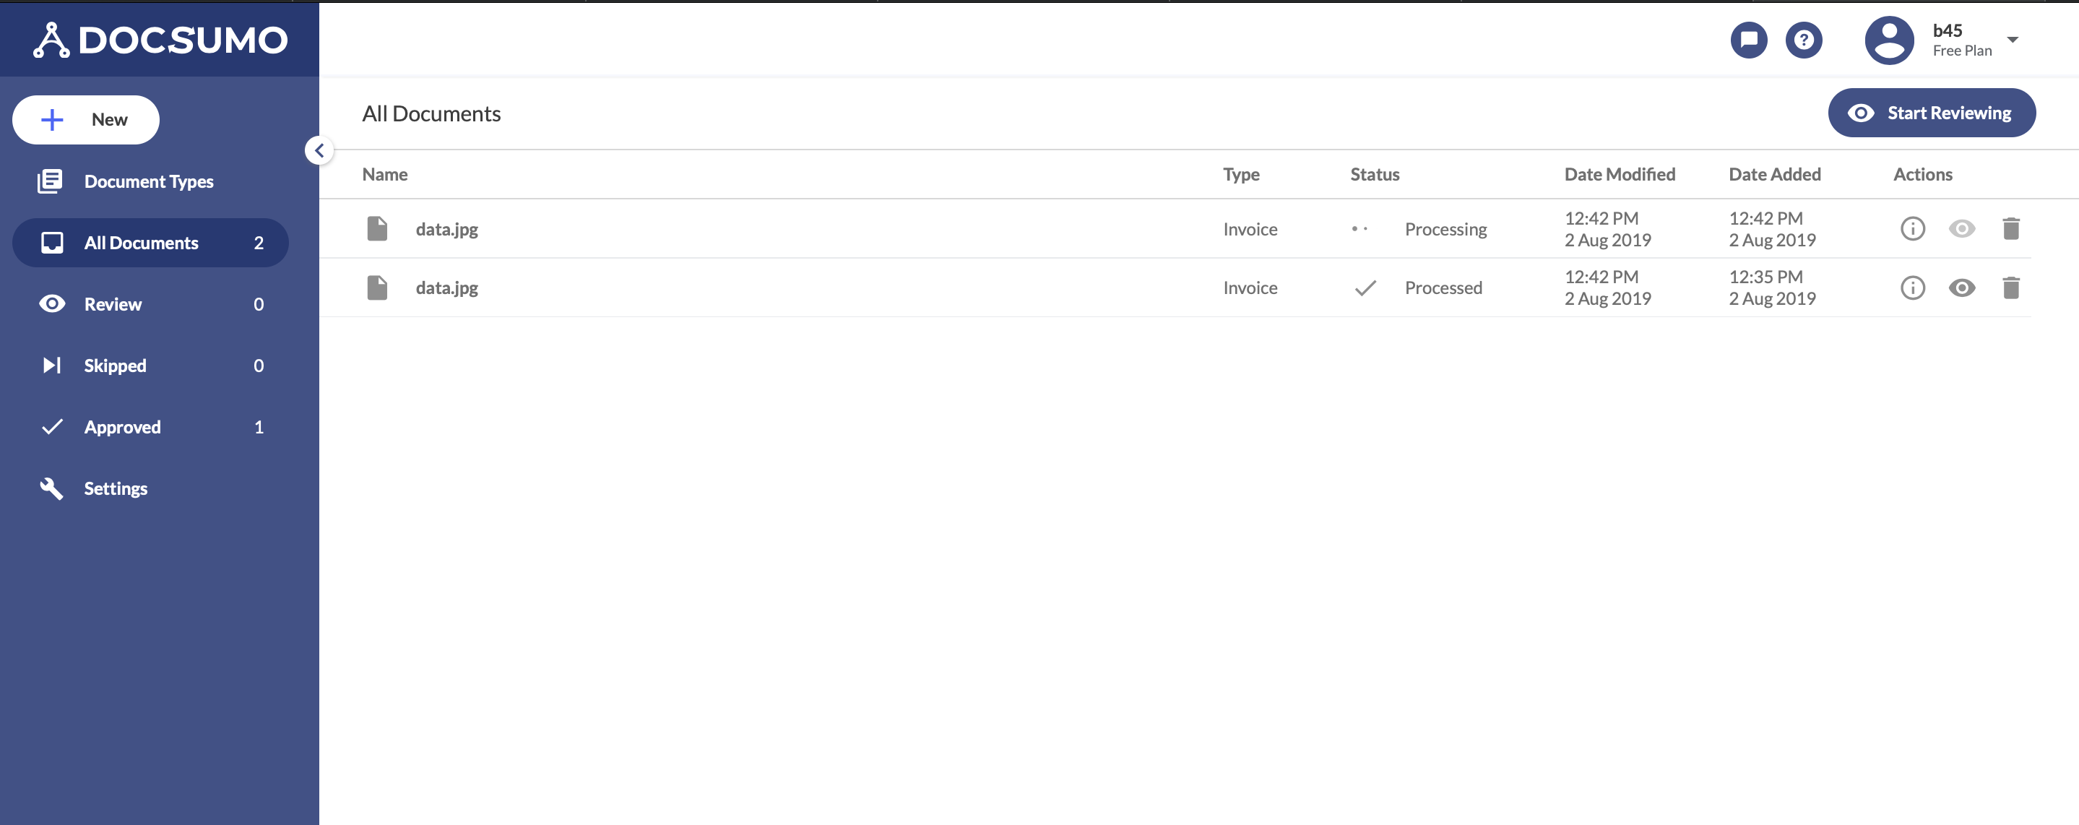Review the Processed document via eye icon
Image resolution: width=2079 pixels, height=825 pixels.
(1961, 288)
